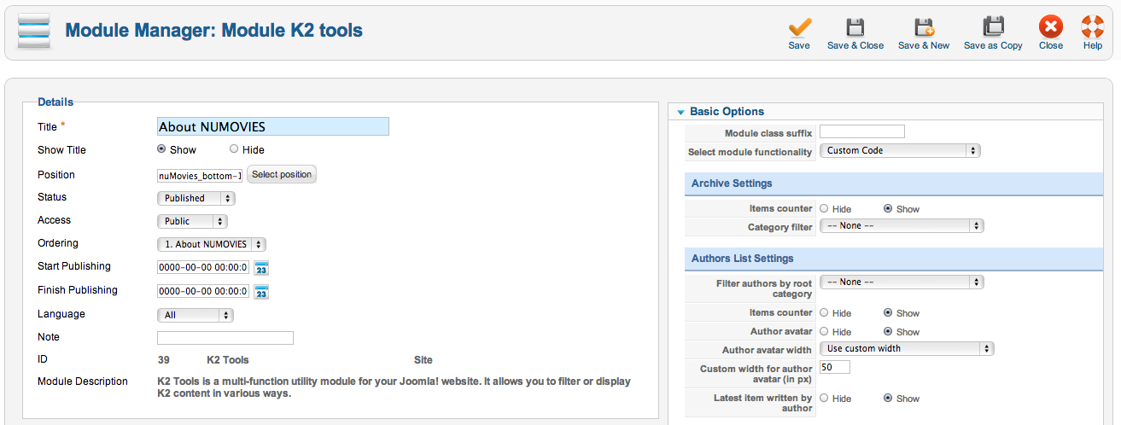Click the Title field About NUMOVIES
This screenshot has height=425, width=1121.
click(273, 126)
